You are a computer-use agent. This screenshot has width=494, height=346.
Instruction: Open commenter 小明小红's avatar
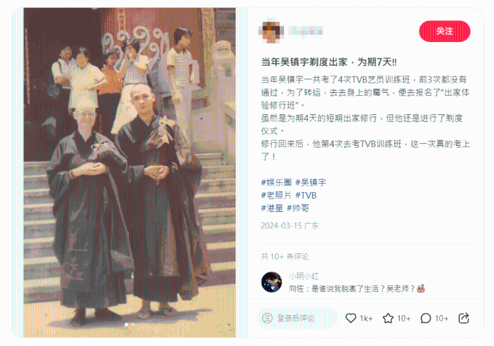coord(272,282)
